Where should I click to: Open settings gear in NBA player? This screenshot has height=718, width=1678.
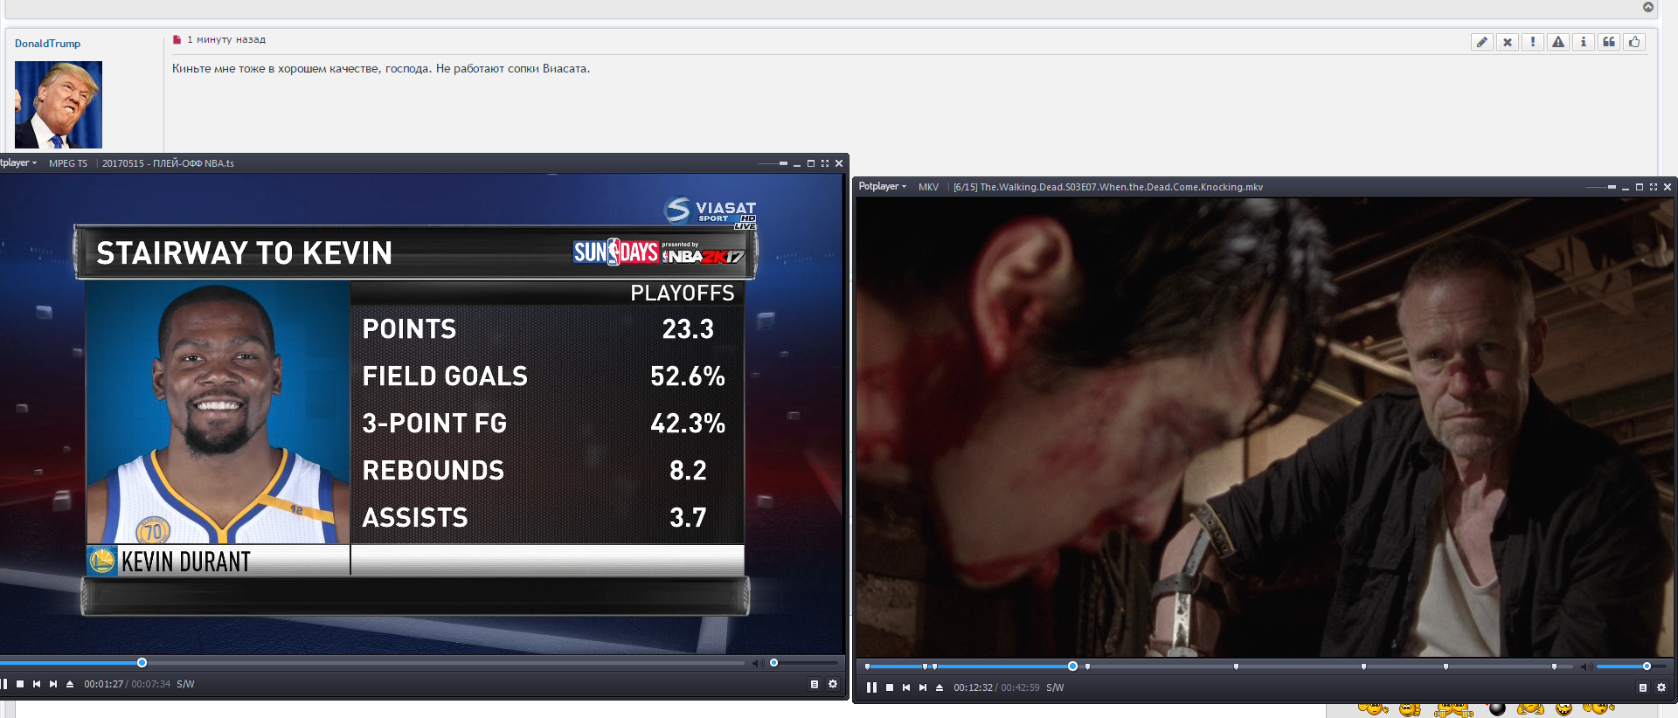click(833, 684)
